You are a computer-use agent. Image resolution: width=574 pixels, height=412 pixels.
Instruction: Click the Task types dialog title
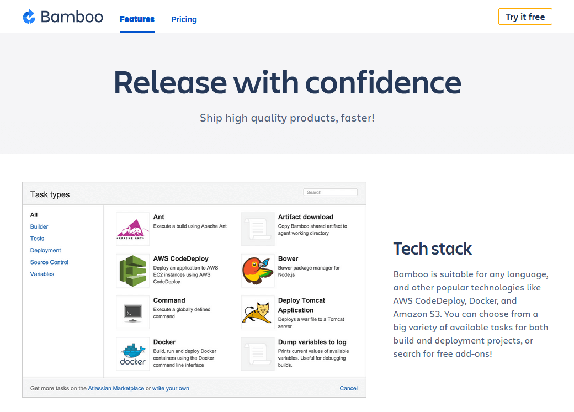tap(50, 194)
